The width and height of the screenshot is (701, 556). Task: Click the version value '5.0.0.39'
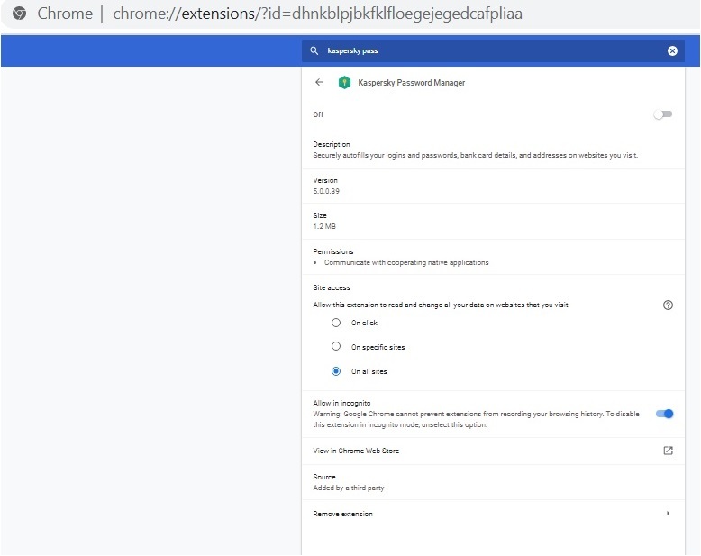326,191
